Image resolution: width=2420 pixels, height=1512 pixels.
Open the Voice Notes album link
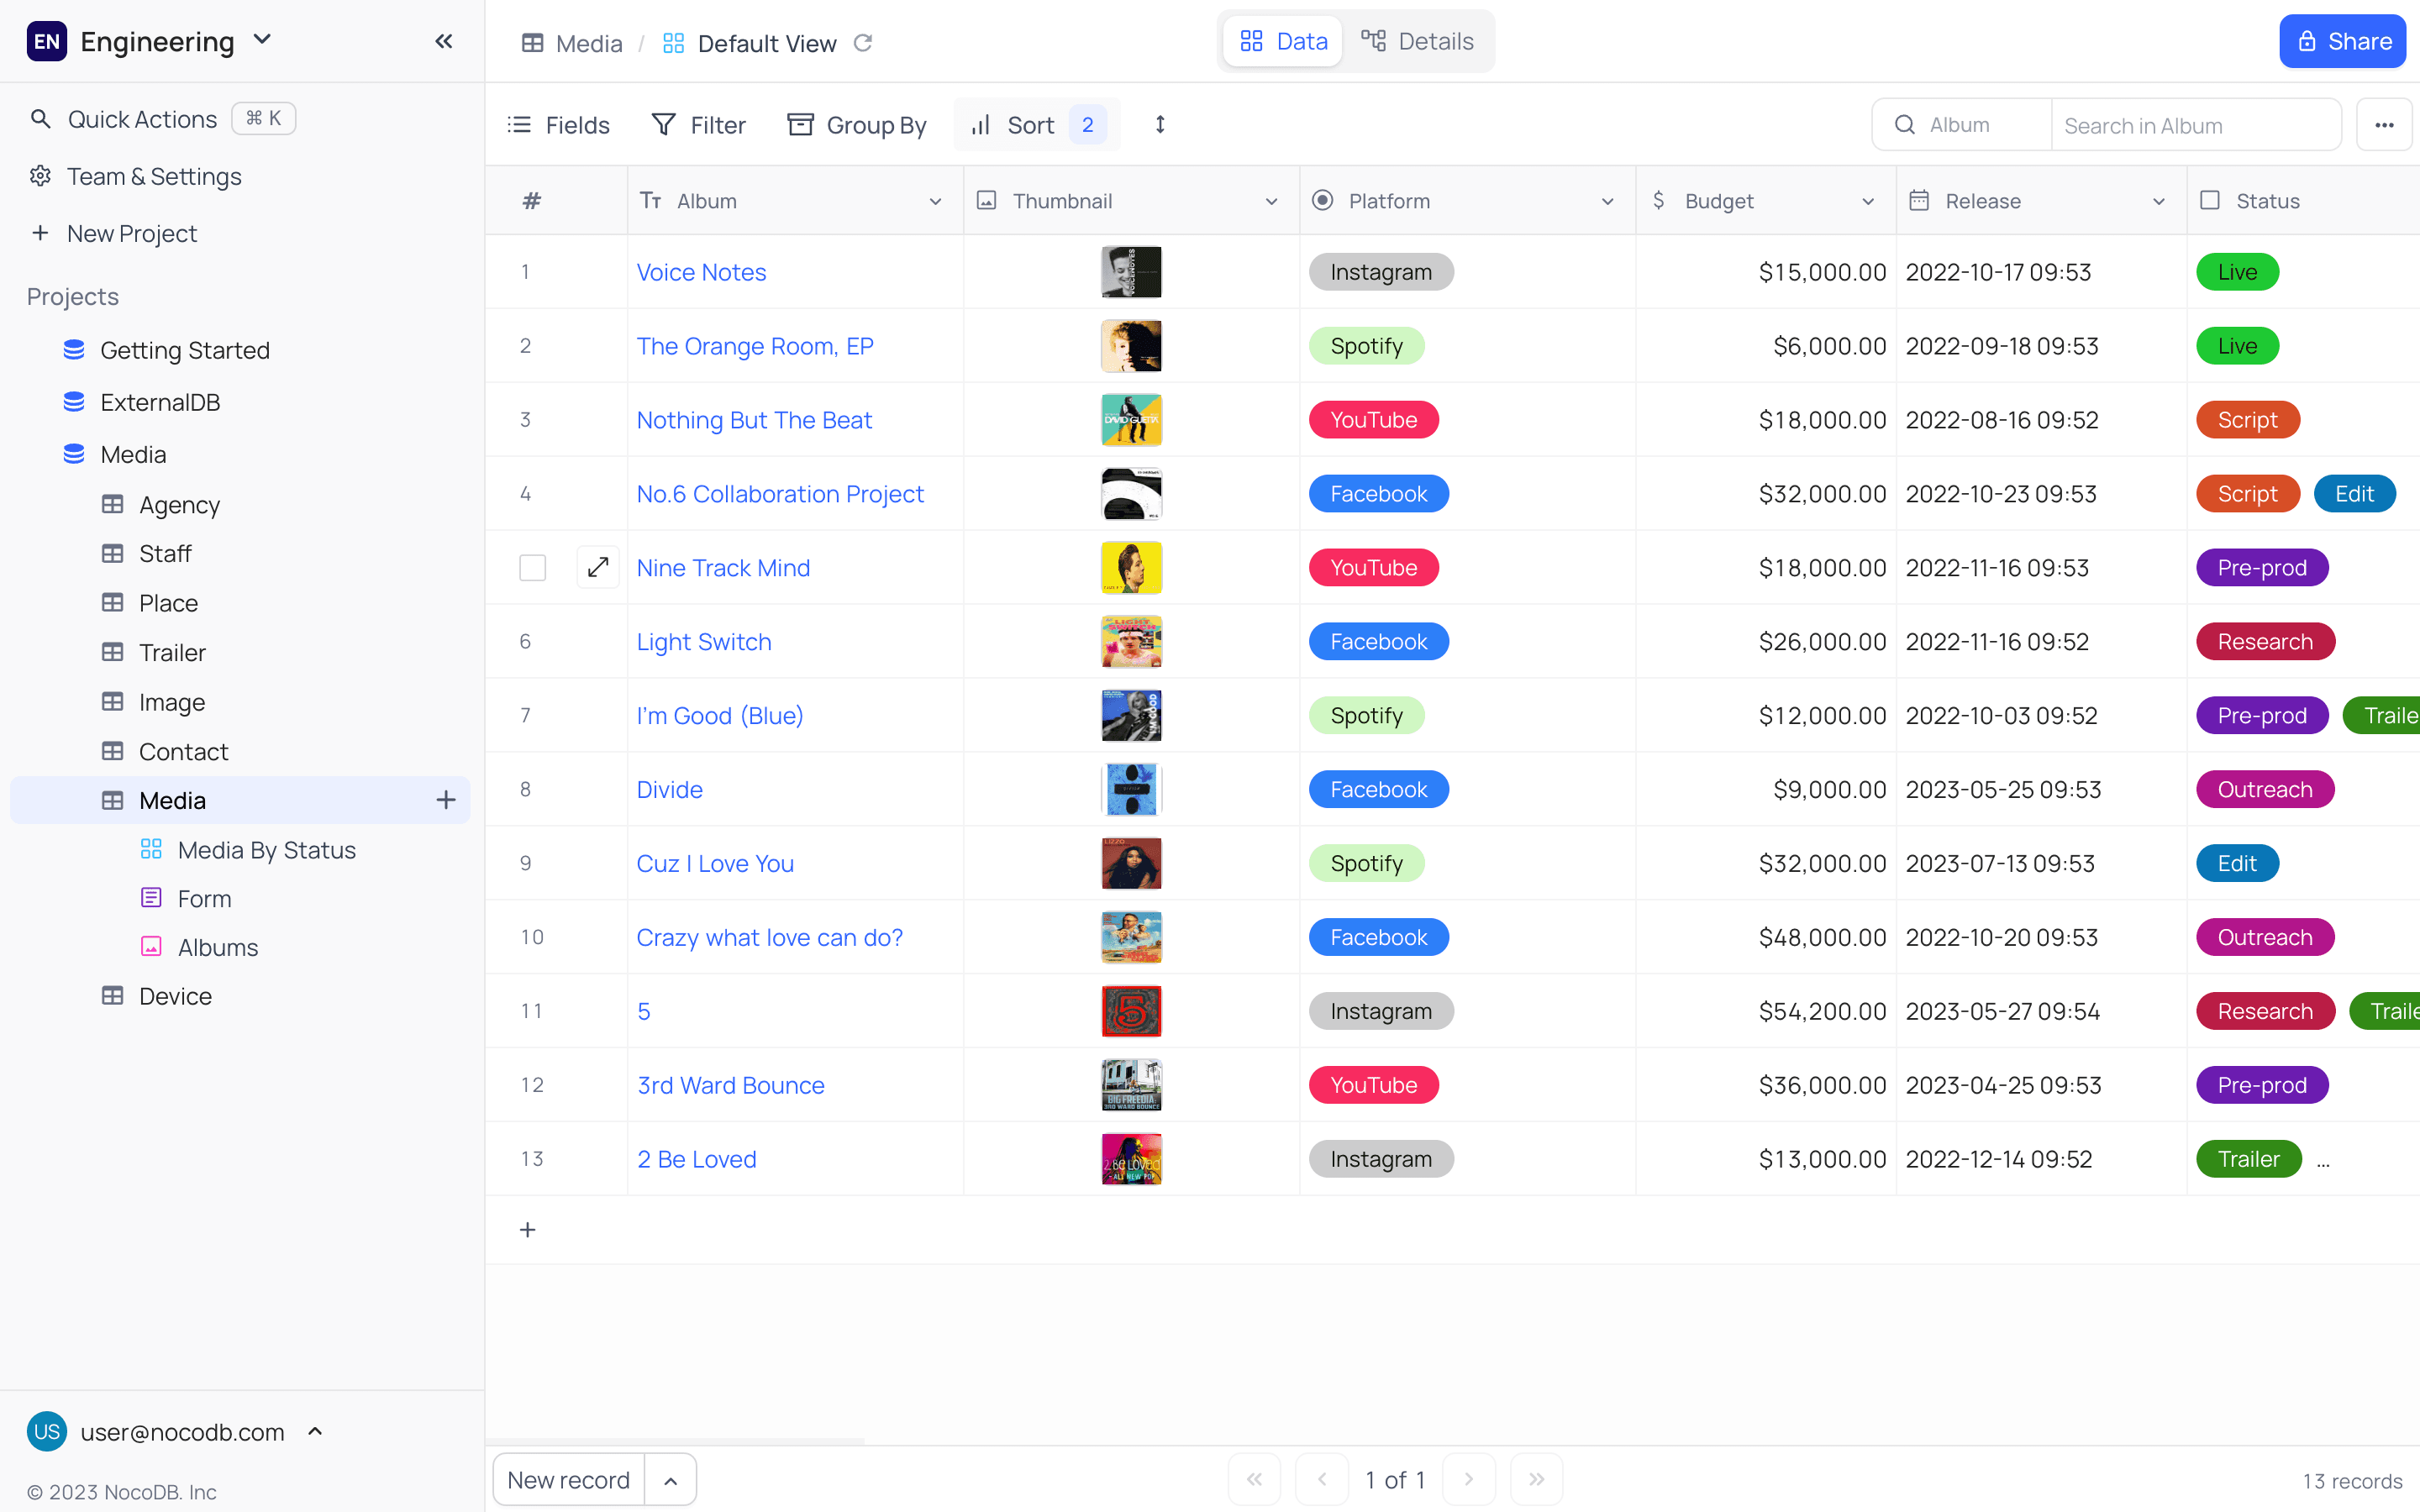701,272
